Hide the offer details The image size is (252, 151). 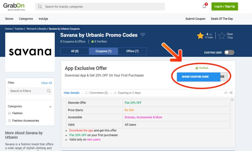72,93
